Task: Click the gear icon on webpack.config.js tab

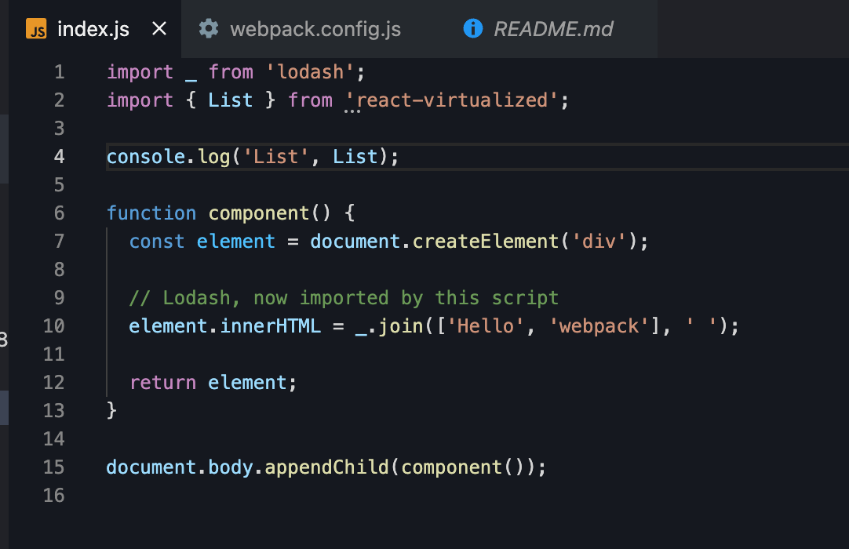Action: (x=209, y=29)
